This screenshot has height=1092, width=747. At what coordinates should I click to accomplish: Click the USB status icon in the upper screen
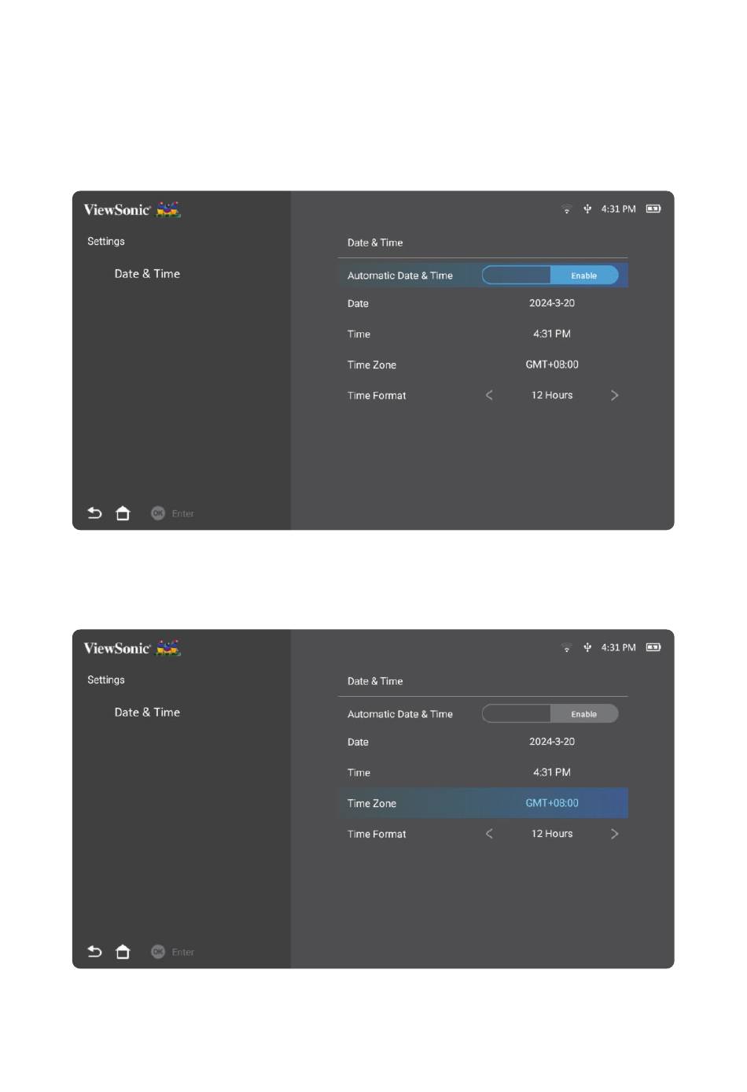coord(587,209)
